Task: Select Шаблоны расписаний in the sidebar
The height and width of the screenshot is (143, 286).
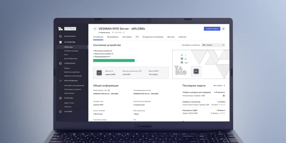Action: [x=73, y=76]
